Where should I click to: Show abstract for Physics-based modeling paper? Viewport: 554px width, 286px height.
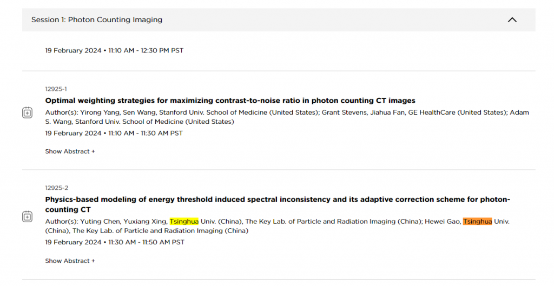click(x=70, y=261)
